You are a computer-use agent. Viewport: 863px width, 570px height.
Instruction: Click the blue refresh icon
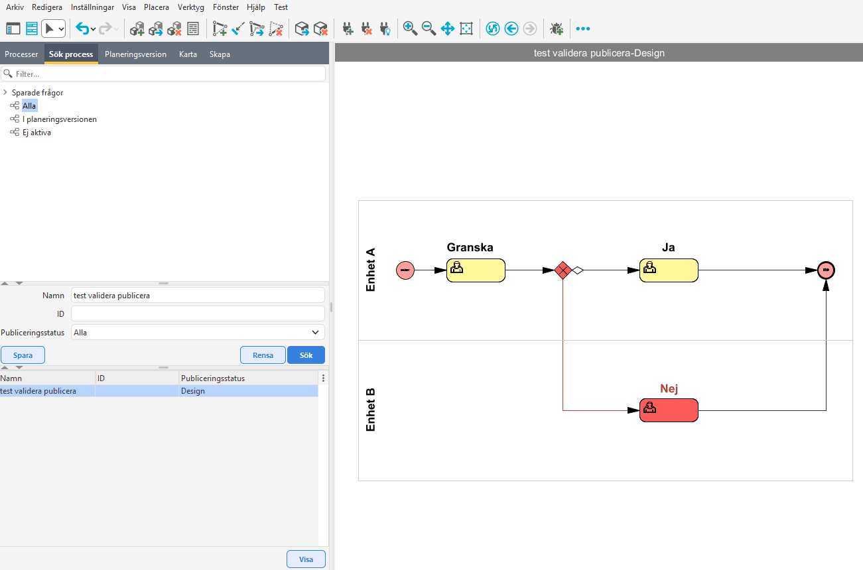click(492, 28)
